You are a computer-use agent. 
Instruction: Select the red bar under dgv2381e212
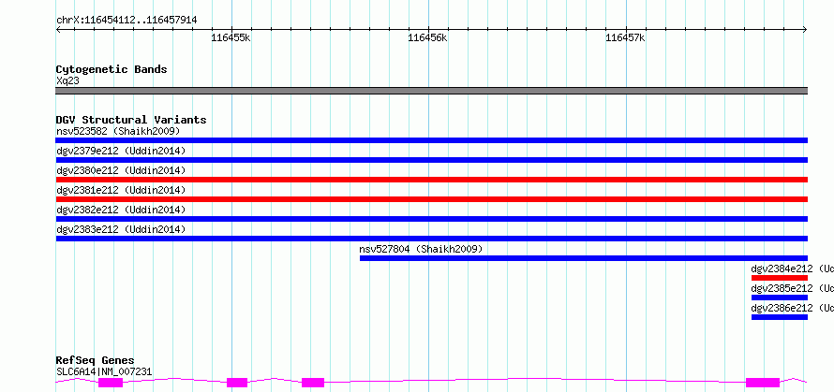pos(432,199)
